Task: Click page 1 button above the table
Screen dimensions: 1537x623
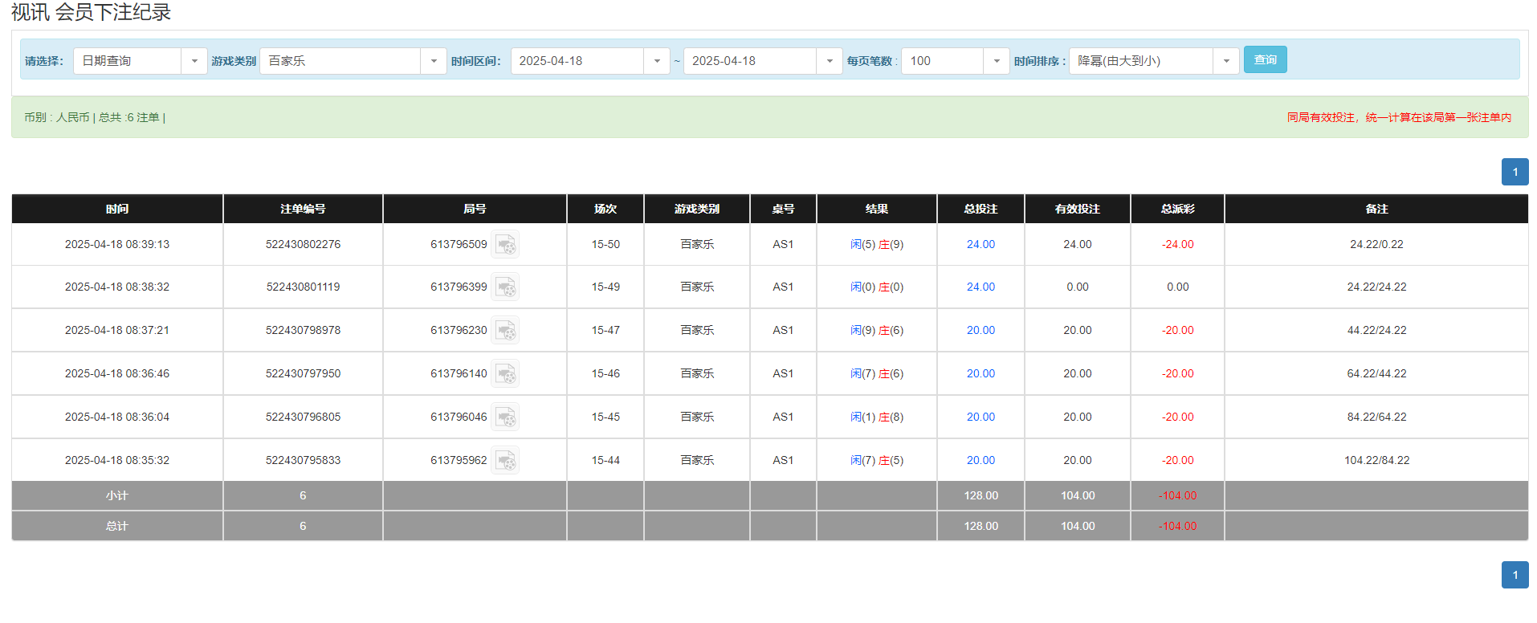Action: coord(1515,172)
